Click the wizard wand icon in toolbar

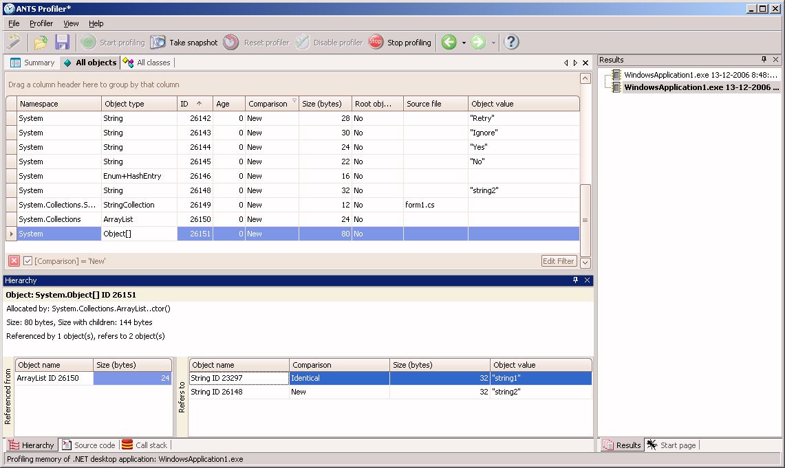point(14,43)
